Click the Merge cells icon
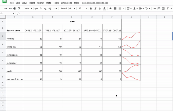The image size is (173, 111). pyautogui.click(x=120, y=8)
